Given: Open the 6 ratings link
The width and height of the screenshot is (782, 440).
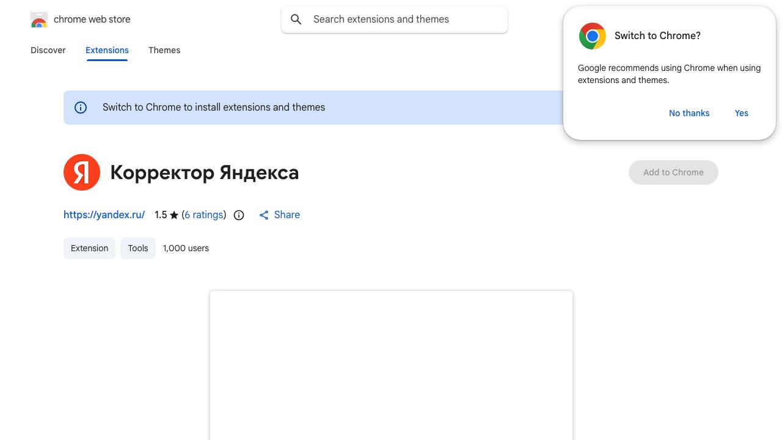Looking at the screenshot, I should coord(204,215).
